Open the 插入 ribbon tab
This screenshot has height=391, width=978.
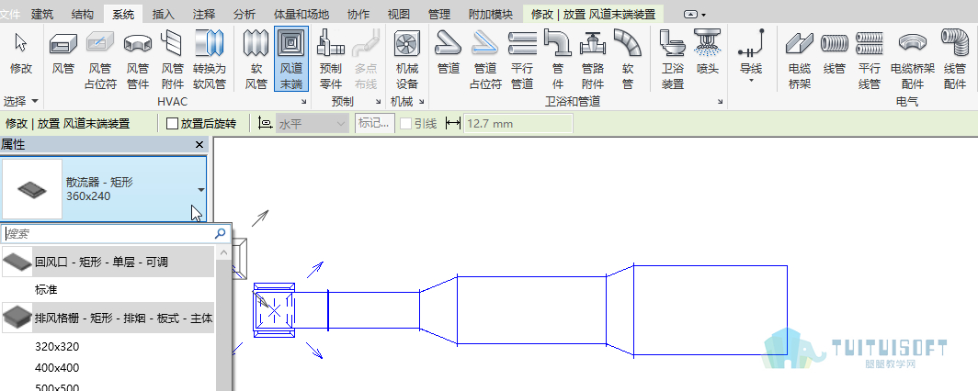(164, 14)
